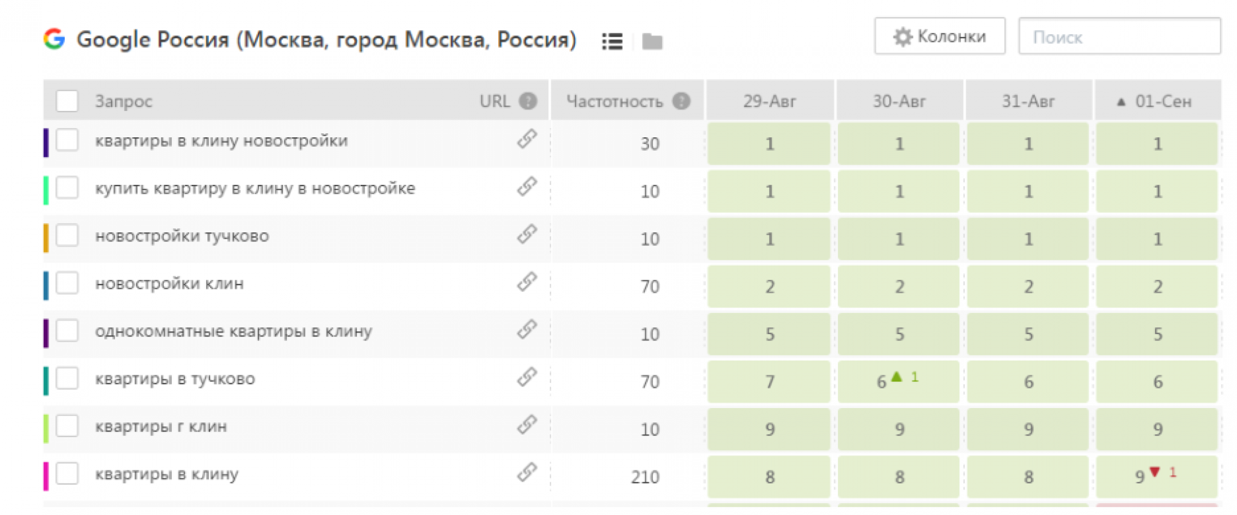
Task: Open the folder groups icon
Action: click(x=652, y=41)
